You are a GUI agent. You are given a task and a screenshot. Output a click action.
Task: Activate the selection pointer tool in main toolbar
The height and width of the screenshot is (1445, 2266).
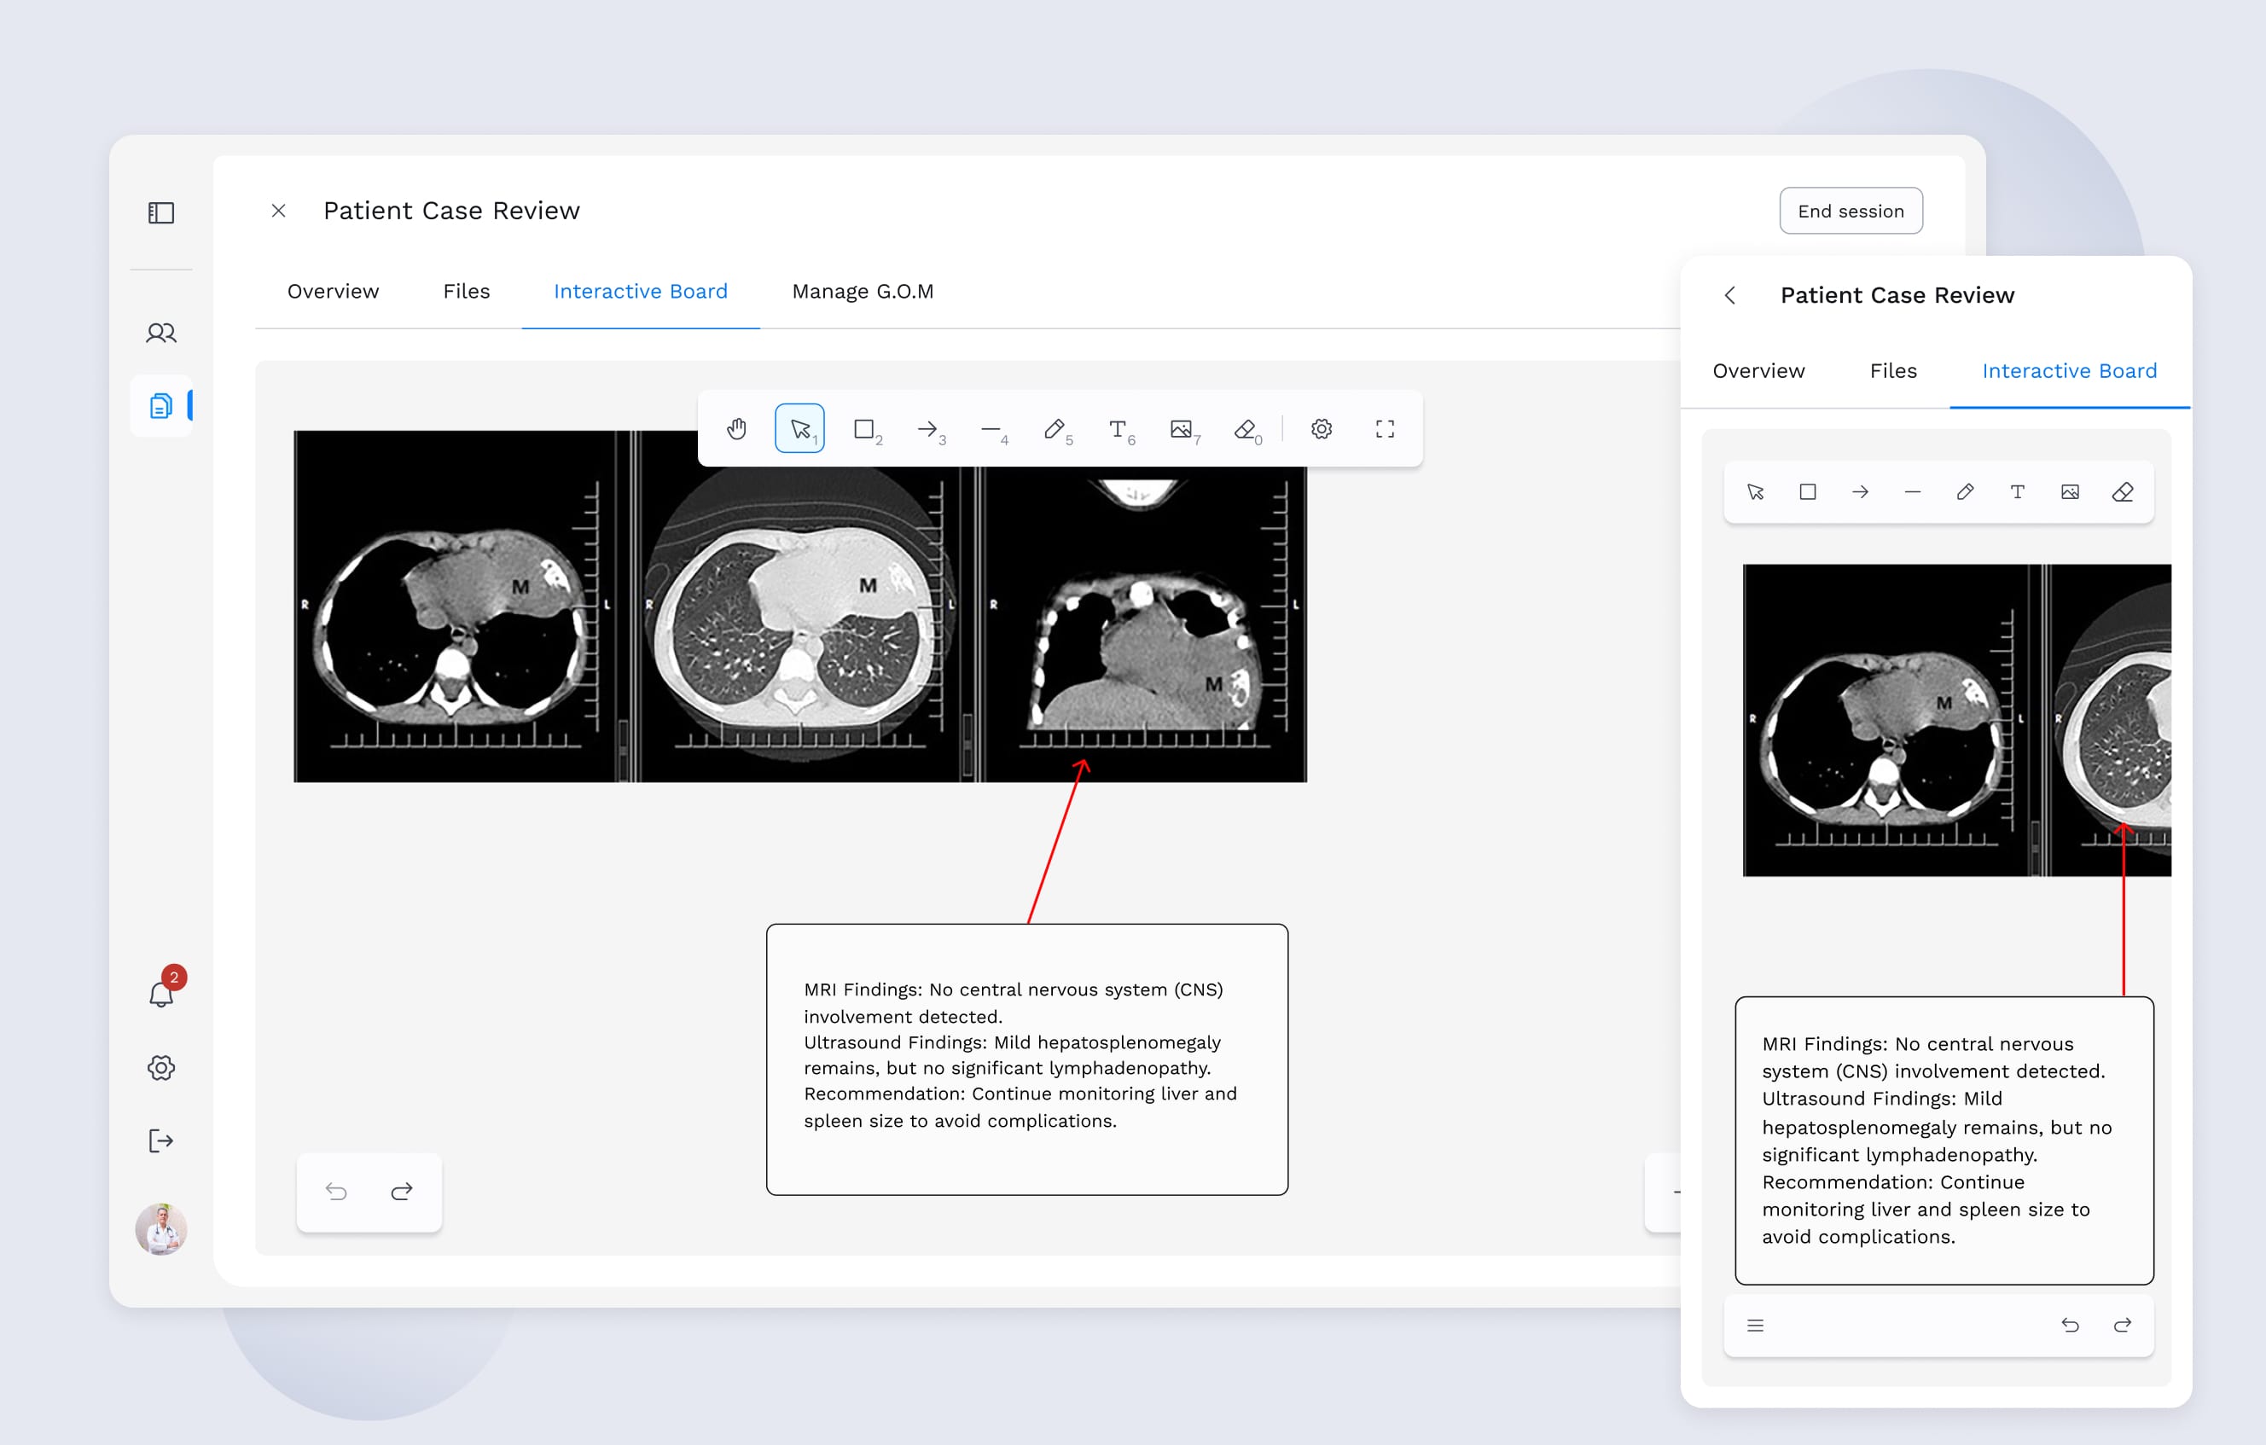pyautogui.click(x=800, y=429)
